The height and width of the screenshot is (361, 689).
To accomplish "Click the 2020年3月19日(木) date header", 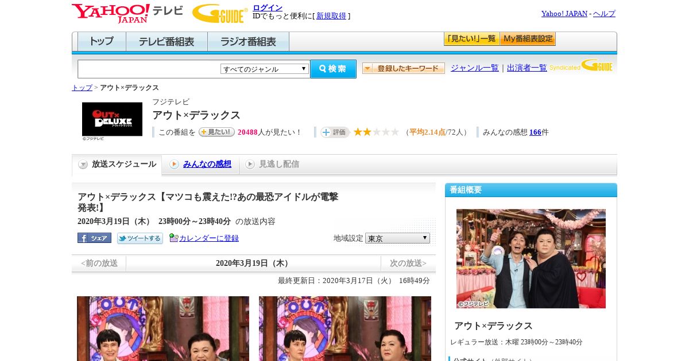I will [x=253, y=263].
